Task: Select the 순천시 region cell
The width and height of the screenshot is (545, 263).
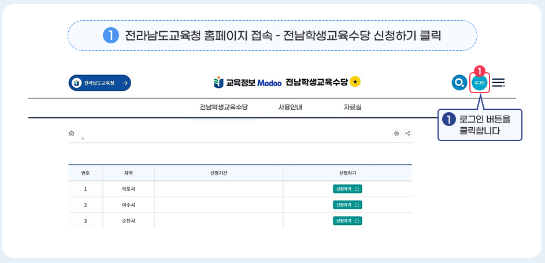Action: pyautogui.click(x=128, y=221)
